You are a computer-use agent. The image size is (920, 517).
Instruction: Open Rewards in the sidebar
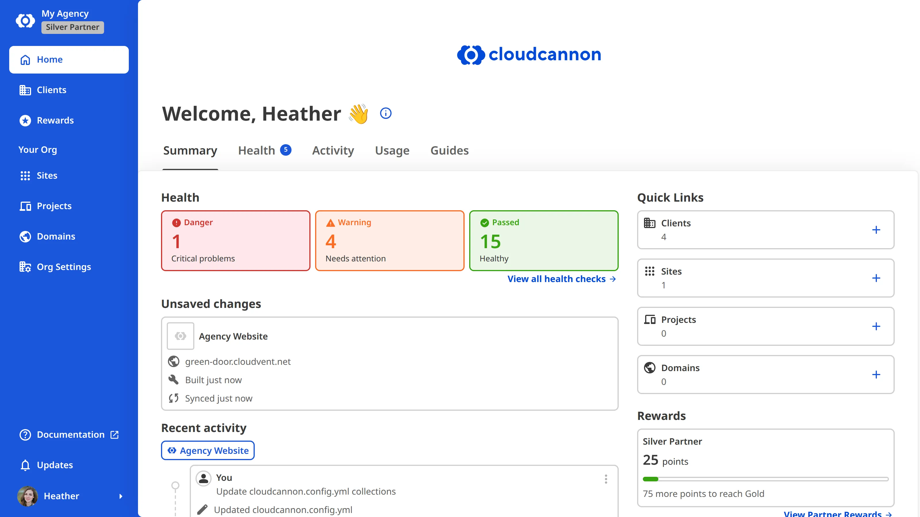click(69, 120)
